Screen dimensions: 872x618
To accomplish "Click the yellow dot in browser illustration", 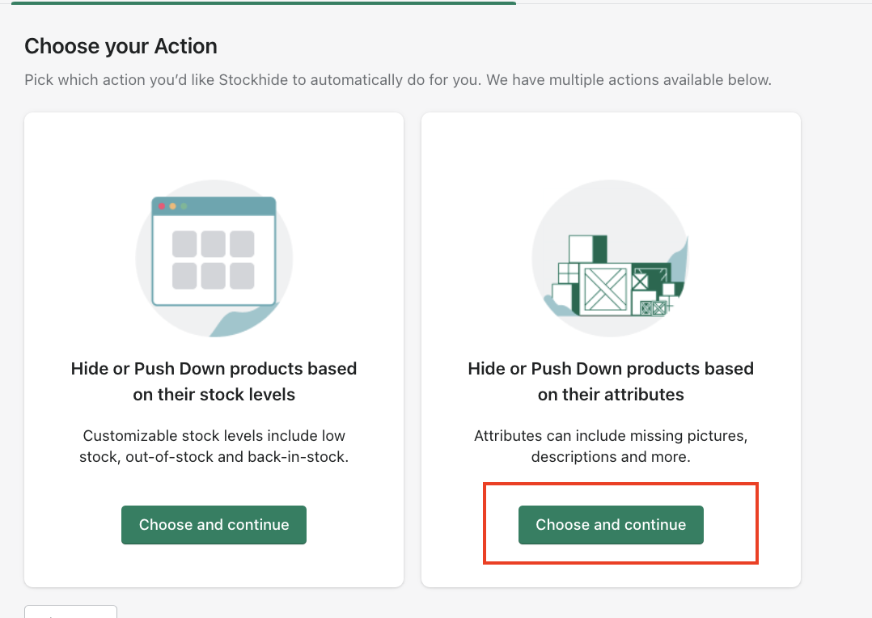I will coord(172,206).
